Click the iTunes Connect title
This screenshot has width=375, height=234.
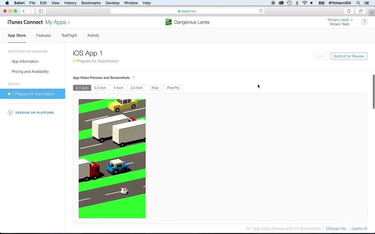point(25,22)
